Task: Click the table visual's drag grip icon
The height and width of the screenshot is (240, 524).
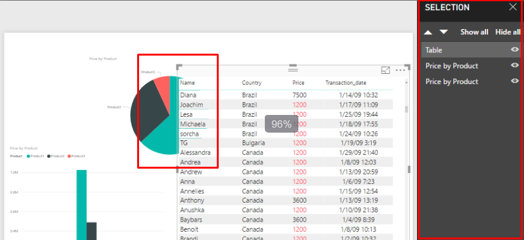Action: tap(293, 69)
